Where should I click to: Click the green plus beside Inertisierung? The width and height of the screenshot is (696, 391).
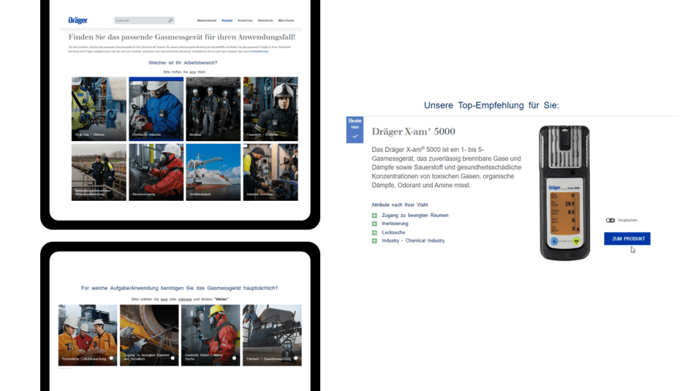[375, 224]
